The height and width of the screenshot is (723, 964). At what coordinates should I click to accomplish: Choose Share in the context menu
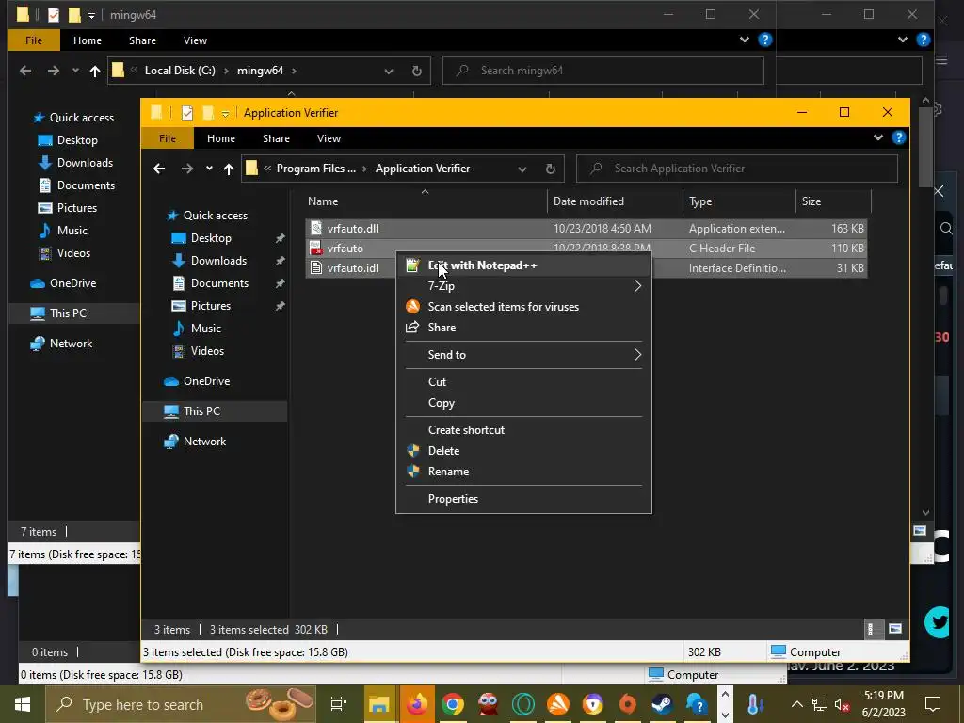pos(523,328)
